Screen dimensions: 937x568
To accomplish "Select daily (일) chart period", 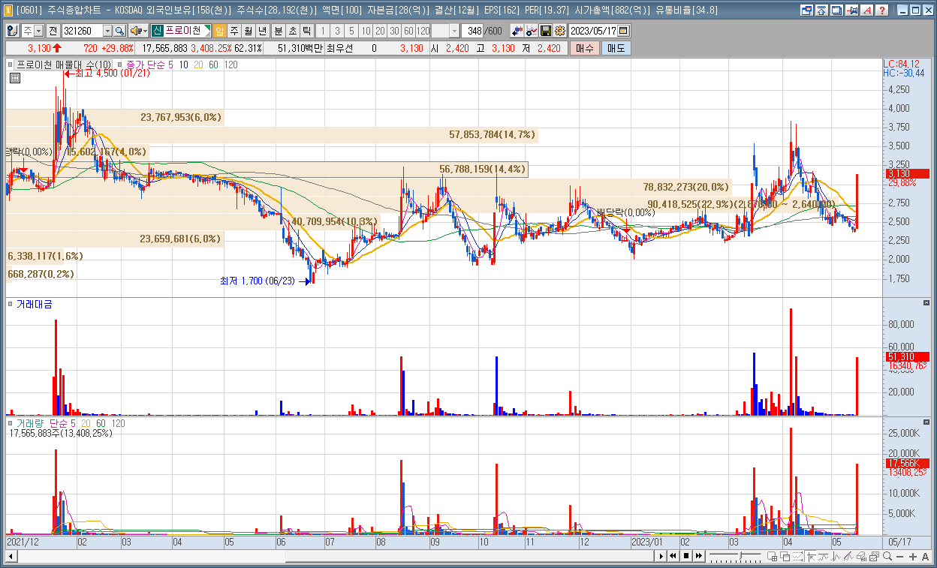I will click(x=219, y=31).
